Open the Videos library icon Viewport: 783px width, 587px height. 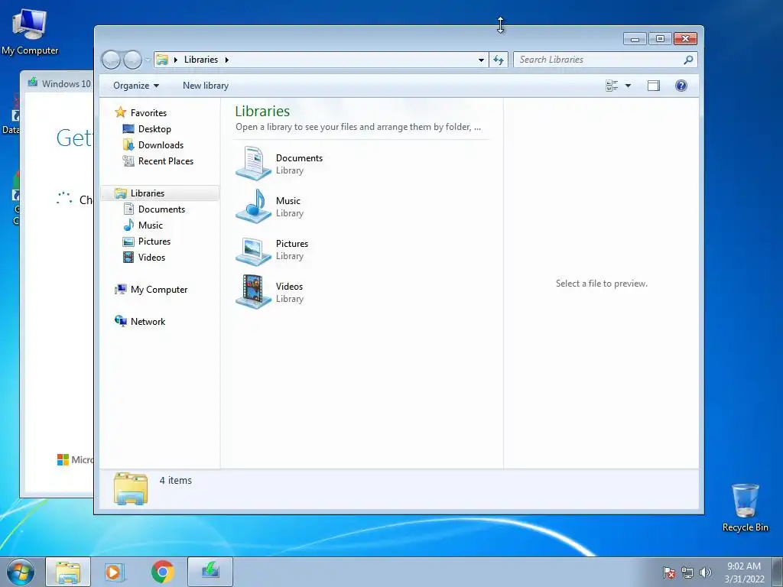tap(253, 292)
